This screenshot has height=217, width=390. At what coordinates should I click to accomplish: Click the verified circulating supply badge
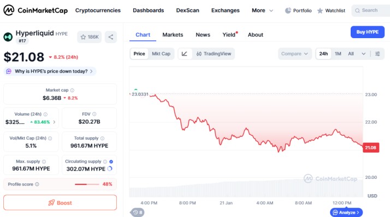click(111, 161)
